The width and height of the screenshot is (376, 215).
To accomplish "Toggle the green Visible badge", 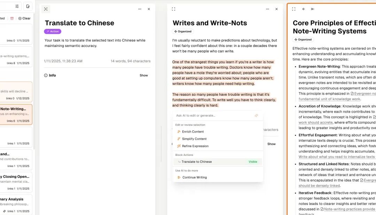I will pos(253,162).
